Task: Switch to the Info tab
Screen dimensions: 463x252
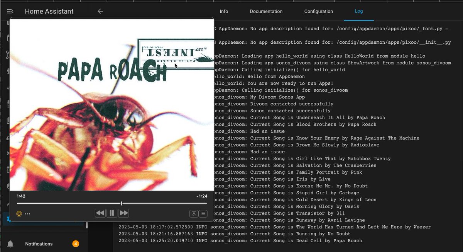Action: pos(224,11)
